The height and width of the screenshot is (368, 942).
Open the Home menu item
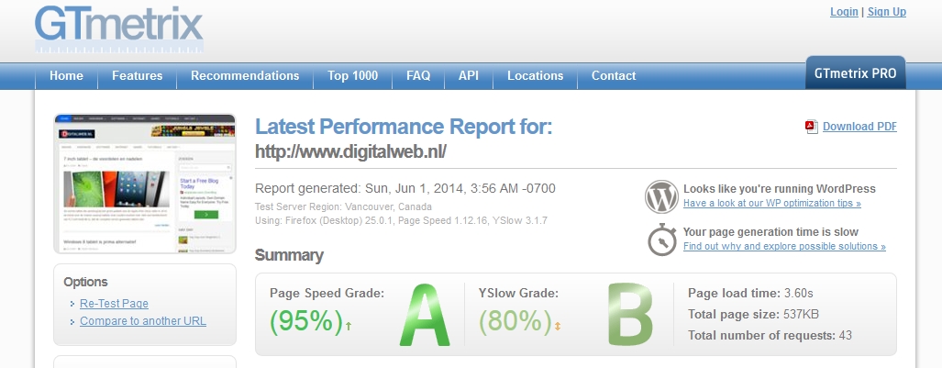tap(66, 76)
